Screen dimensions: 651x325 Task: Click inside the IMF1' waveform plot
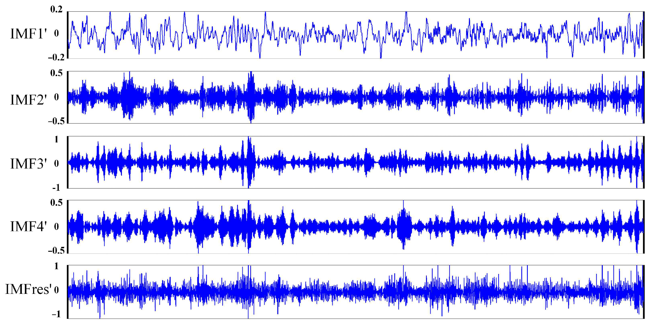[356, 35]
